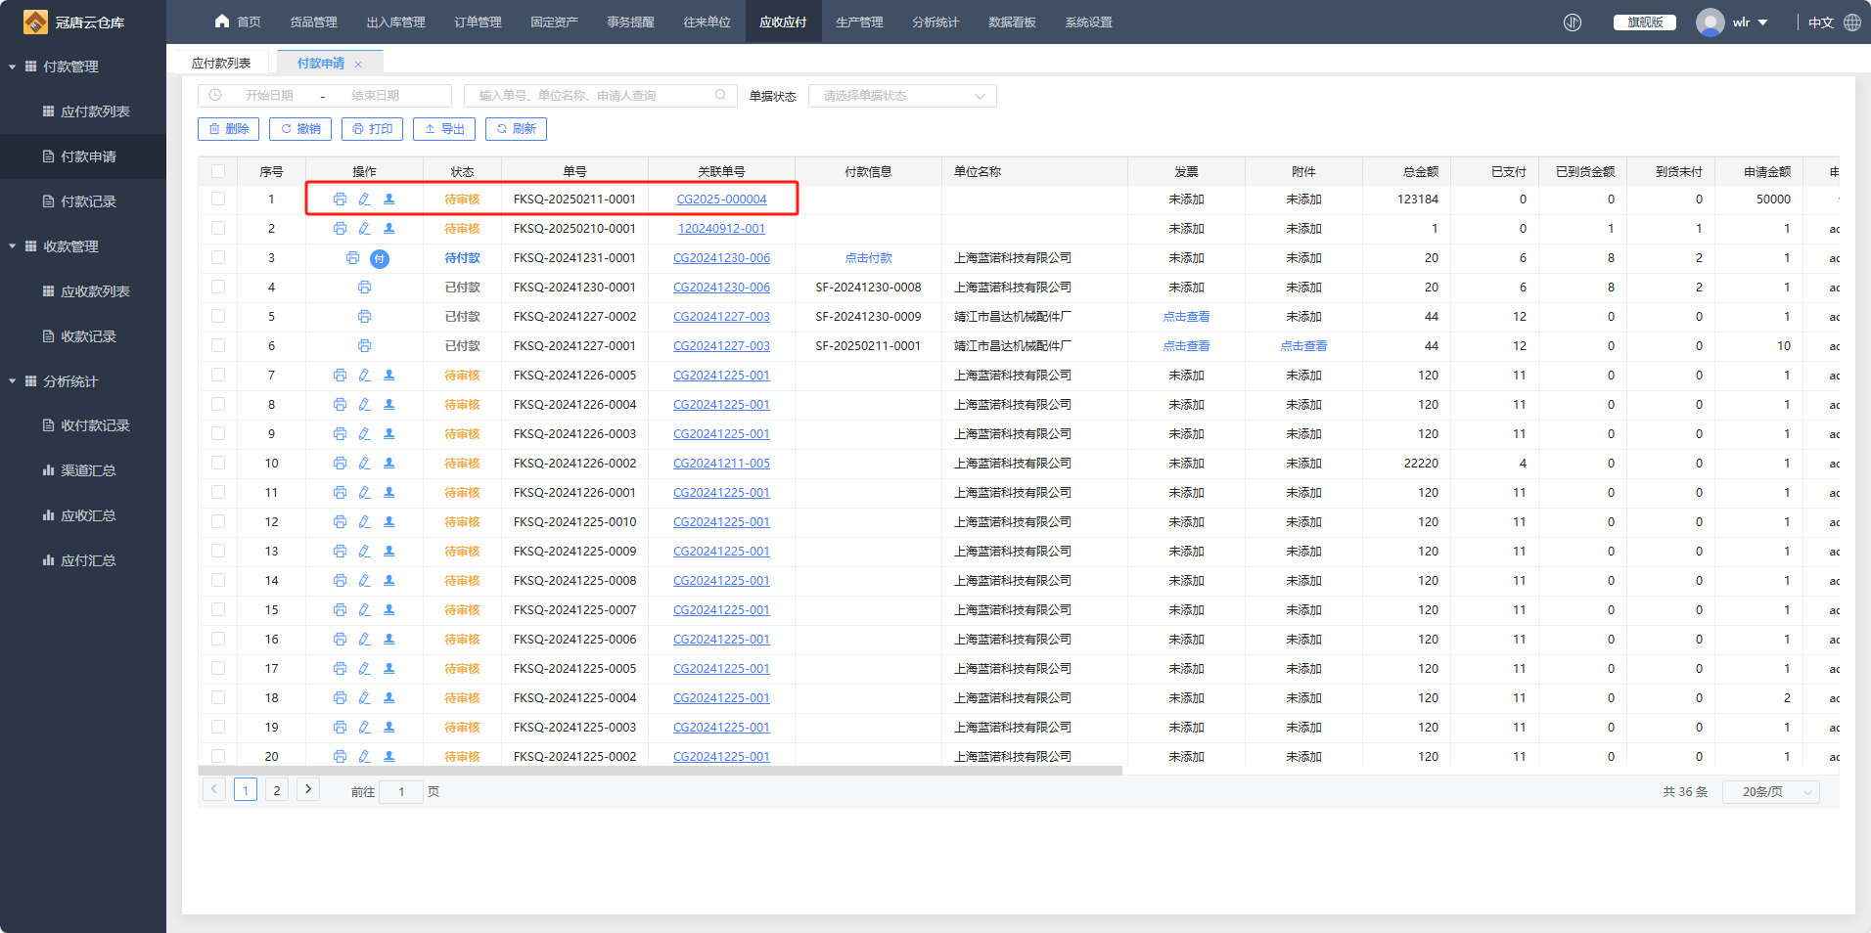This screenshot has width=1871, height=933.
Task: Click print icon in row FKSQ-20241227-0001
Action: click(364, 346)
